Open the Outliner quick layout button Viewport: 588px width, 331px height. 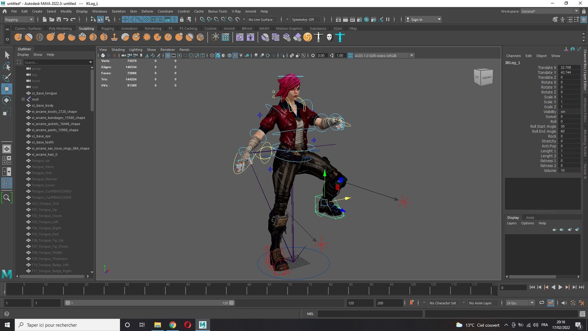pyautogui.click(x=7, y=183)
